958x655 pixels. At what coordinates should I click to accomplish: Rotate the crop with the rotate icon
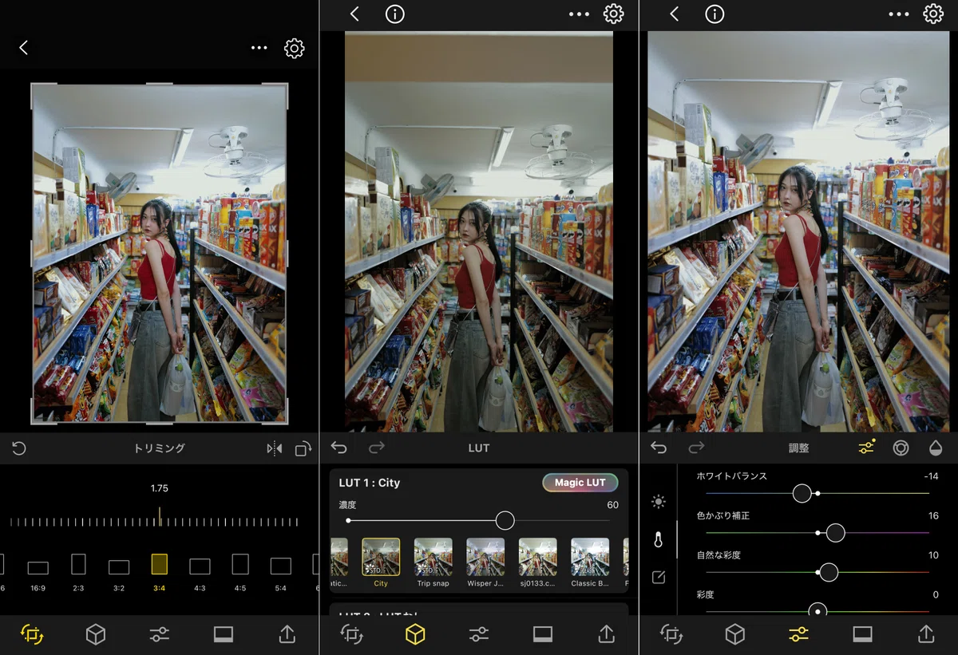point(303,449)
